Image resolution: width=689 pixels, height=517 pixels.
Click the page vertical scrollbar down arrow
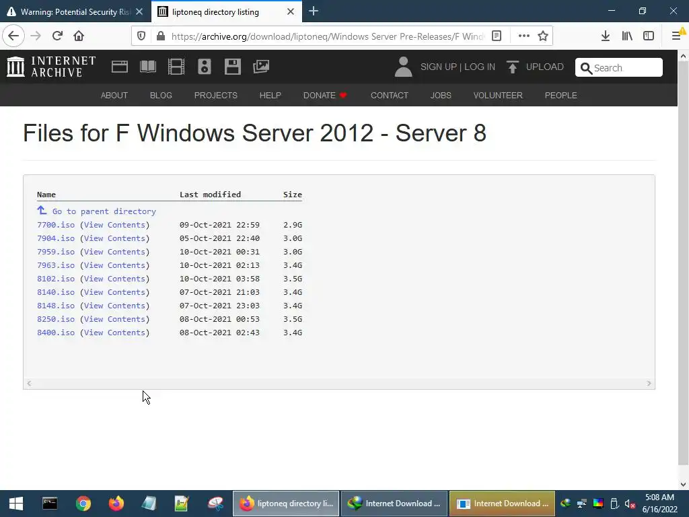[x=684, y=485]
